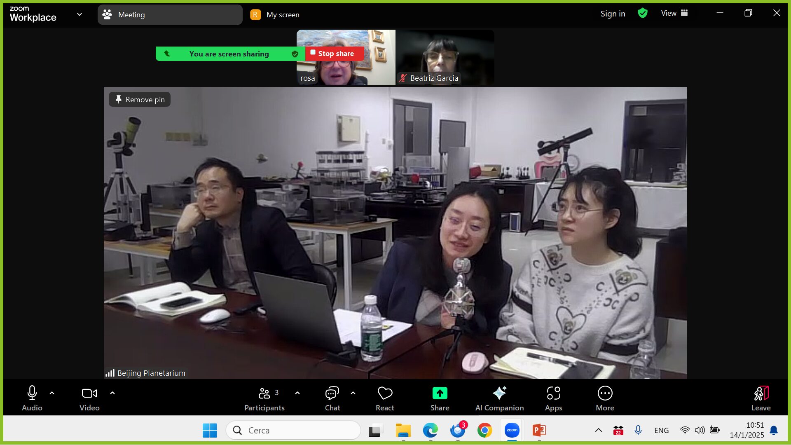The image size is (791, 445).
Task: Open the green encryption shield info
Action: 643,13
